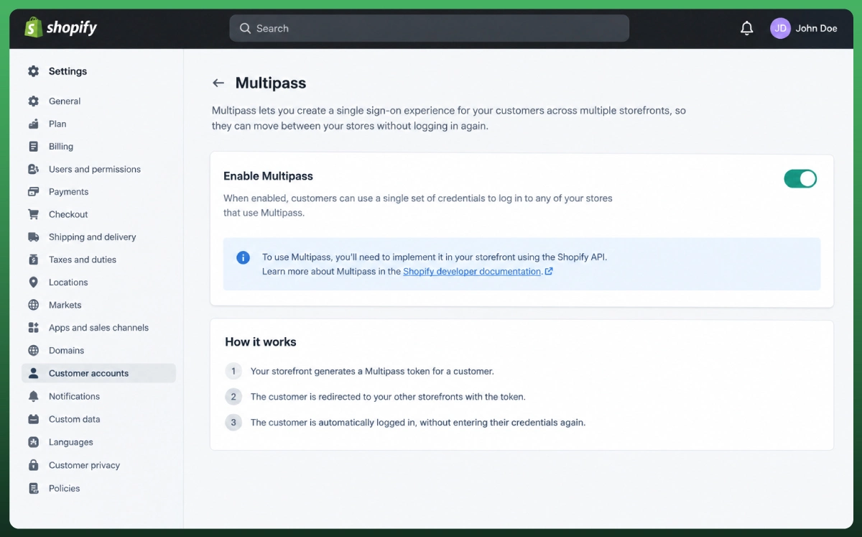
Task: Click step 3 number badge
Action: click(x=233, y=422)
